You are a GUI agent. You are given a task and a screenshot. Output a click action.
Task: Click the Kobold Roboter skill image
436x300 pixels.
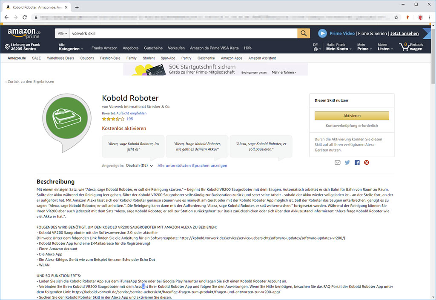coord(67,123)
